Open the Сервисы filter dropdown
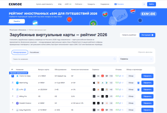 point(136,59)
